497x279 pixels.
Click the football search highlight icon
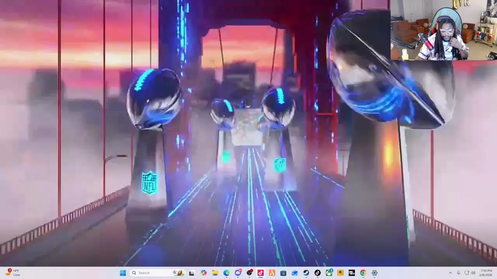click(179, 273)
